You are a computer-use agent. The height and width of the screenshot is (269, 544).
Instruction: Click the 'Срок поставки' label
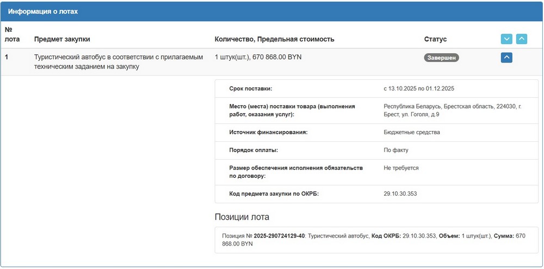250,89
